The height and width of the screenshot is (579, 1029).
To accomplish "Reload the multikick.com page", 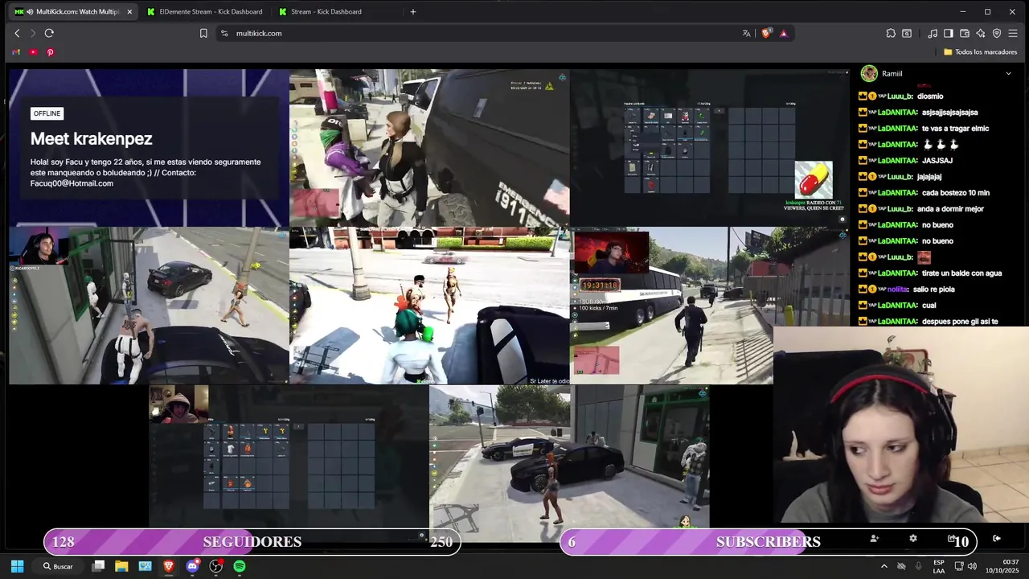I will pyautogui.click(x=49, y=33).
